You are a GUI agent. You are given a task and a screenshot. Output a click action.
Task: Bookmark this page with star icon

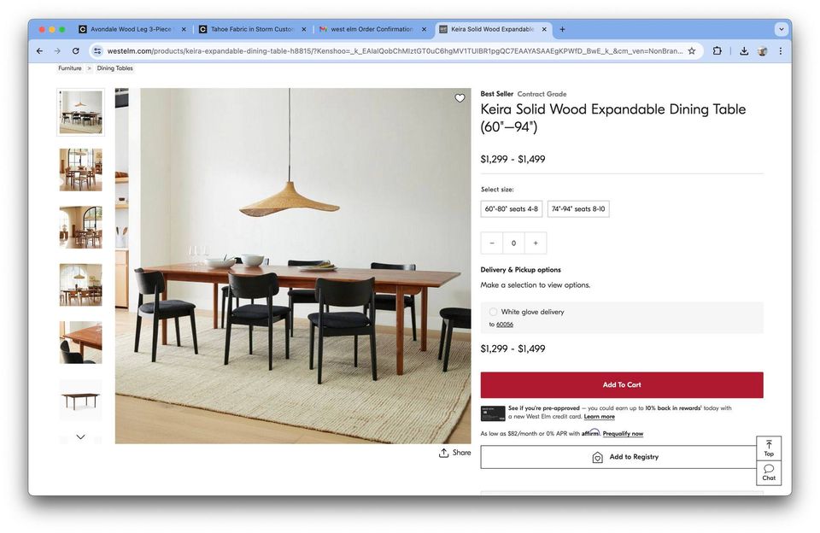(x=692, y=50)
